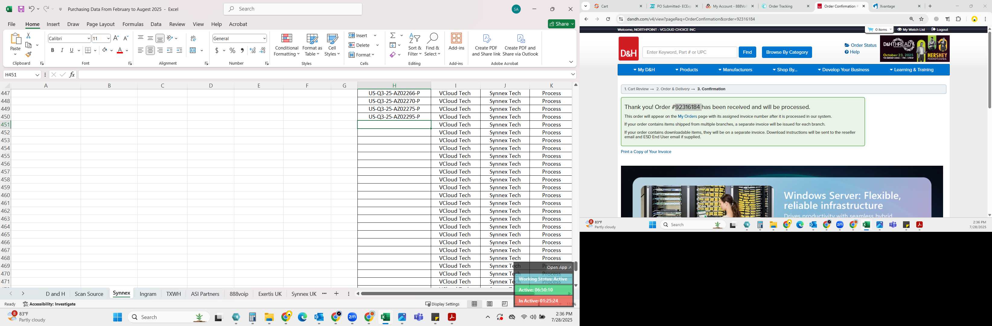Reload the browser page
This screenshot has width=992, height=326.
tap(608, 19)
